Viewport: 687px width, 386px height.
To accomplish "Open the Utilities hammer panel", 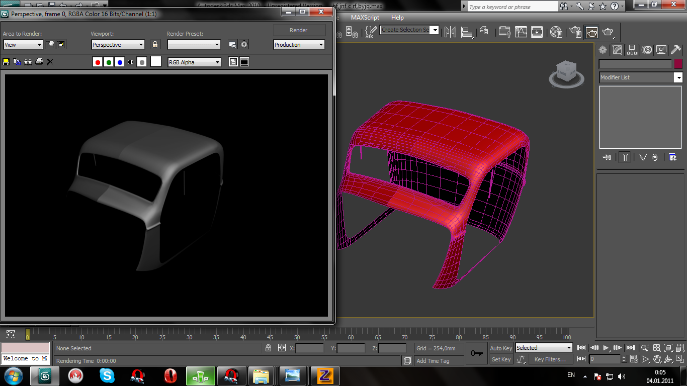I will 676,50.
